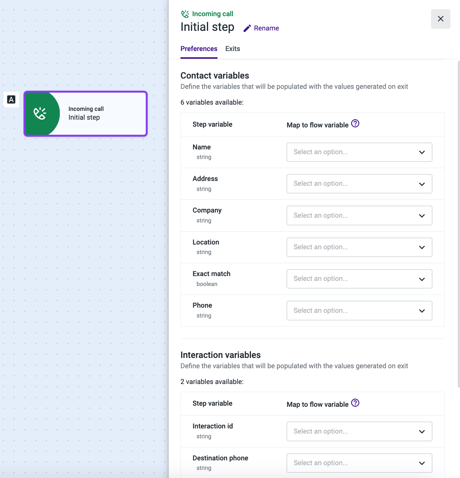Select the Initial step node on canvas

[x=103, y=113]
